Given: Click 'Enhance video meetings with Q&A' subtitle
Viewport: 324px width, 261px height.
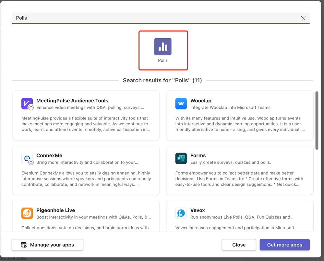Looking at the screenshot, I should tap(90, 108).
